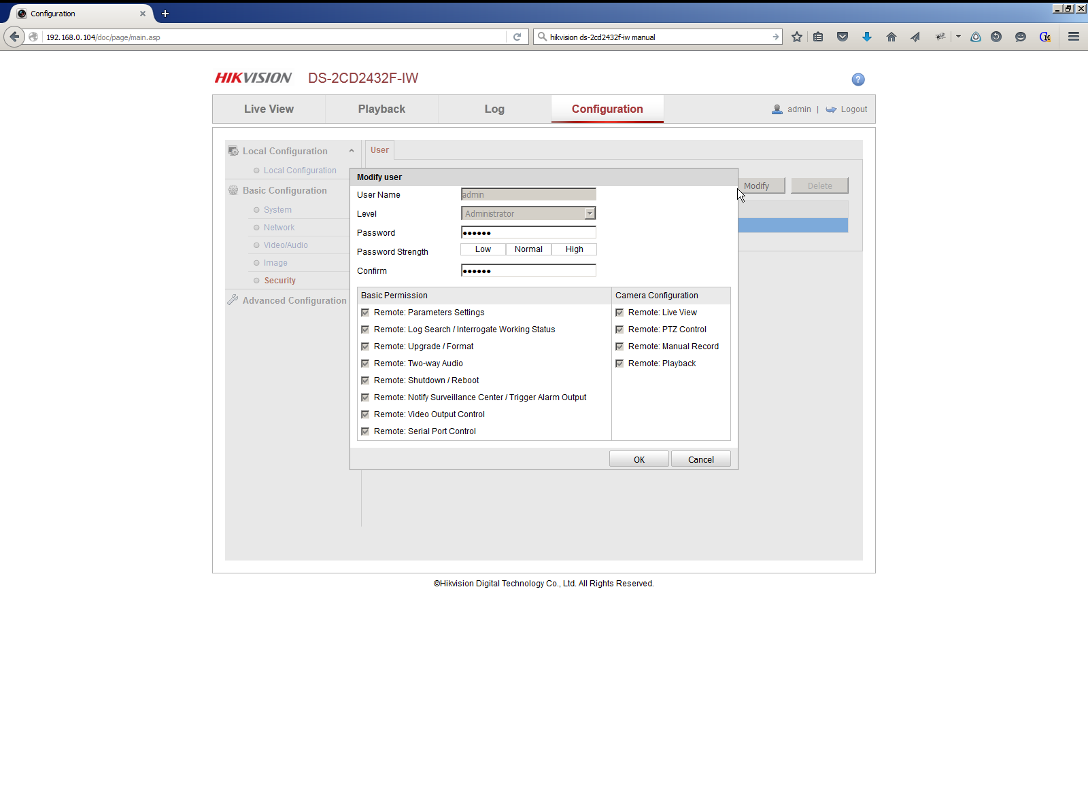Switch to the Playback tab
Image resolution: width=1088 pixels, height=799 pixels.
coord(381,109)
